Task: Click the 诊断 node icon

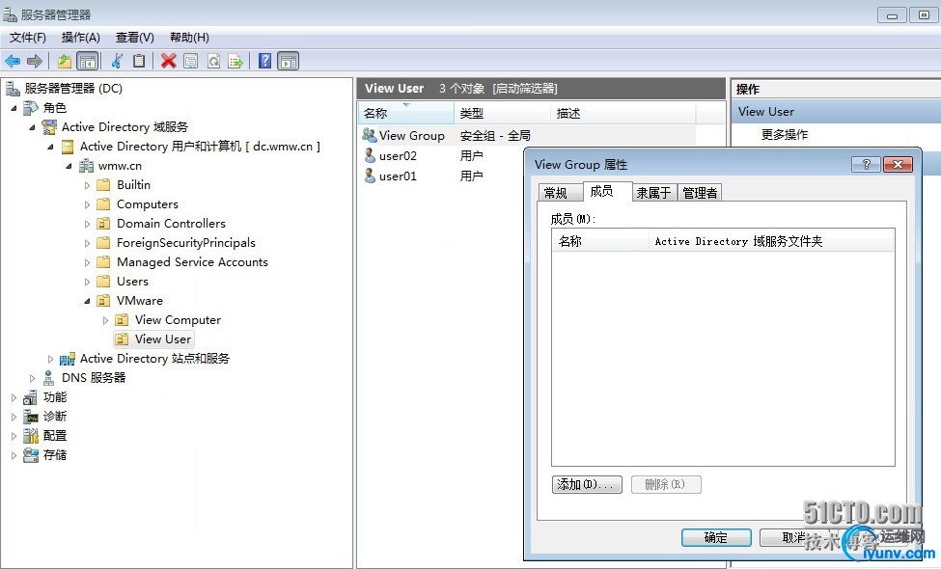Action: tap(31, 416)
